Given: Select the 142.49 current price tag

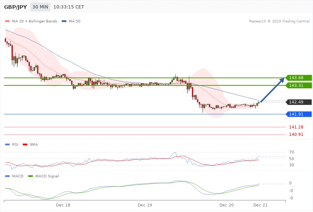Looking at the screenshot, I should [x=299, y=102].
